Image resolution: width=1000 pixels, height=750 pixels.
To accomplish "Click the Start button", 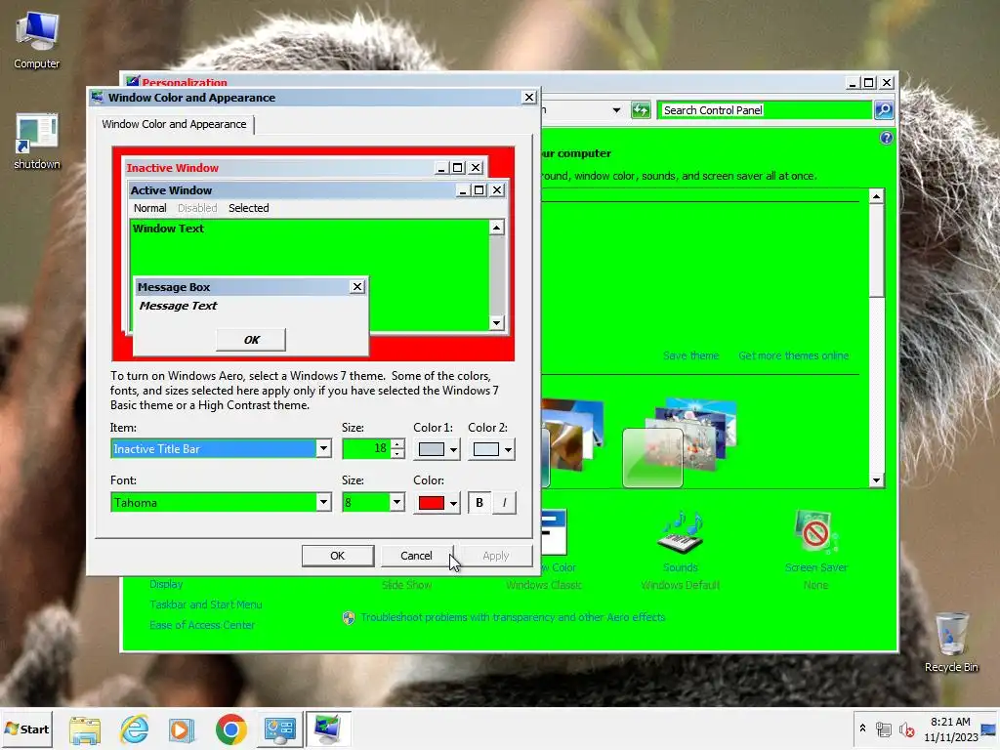I will [26, 729].
